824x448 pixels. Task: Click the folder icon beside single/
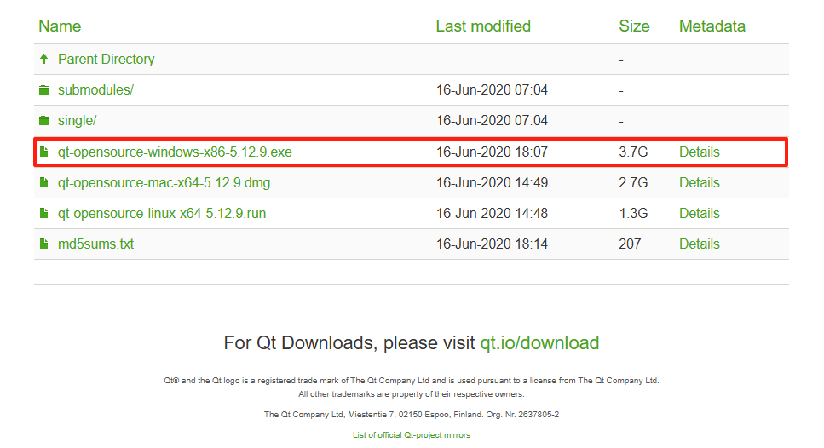point(44,121)
